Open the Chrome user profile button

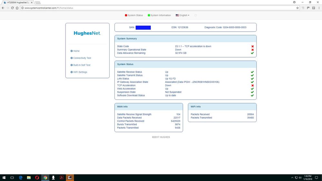(295, 2)
